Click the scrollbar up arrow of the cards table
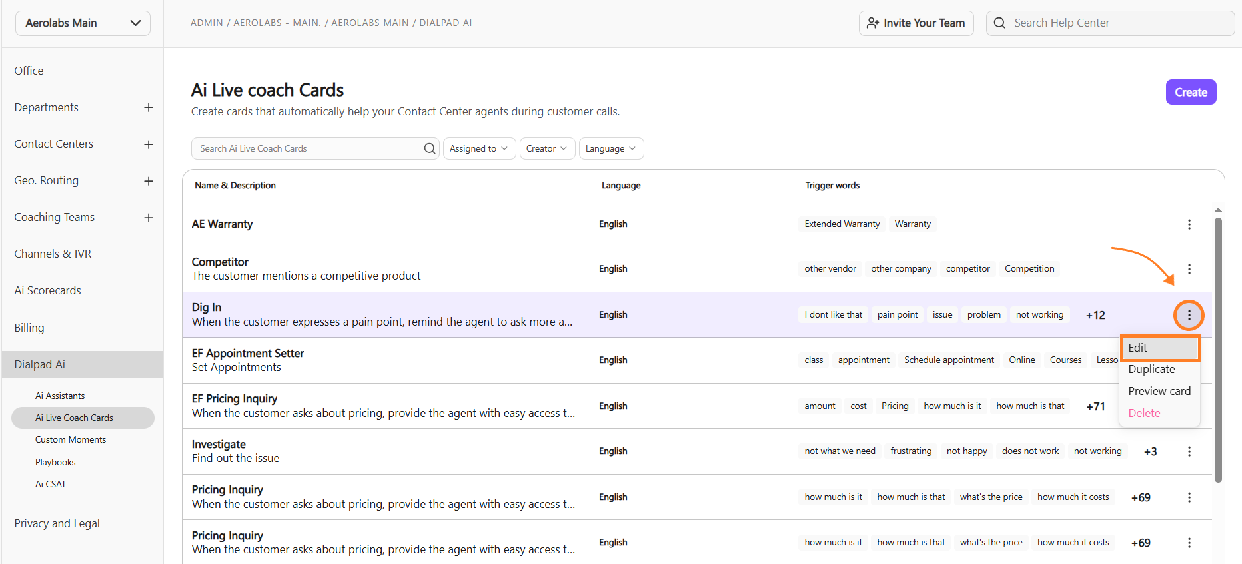 pos(1218,210)
